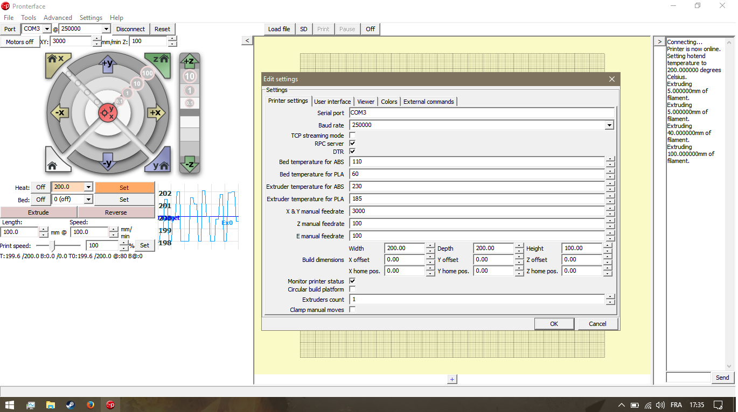This screenshot has width=738, height=412.
Task: Switch to the Colors tab
Action: [389, 102]
